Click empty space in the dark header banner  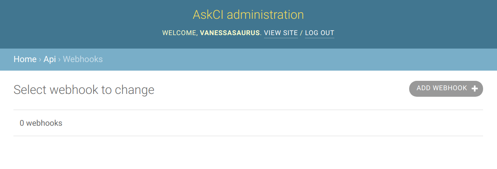(82, 24)
